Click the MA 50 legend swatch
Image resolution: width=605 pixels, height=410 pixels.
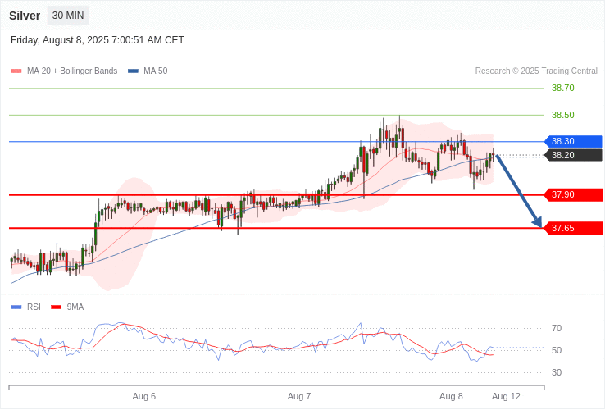(133, 71)
